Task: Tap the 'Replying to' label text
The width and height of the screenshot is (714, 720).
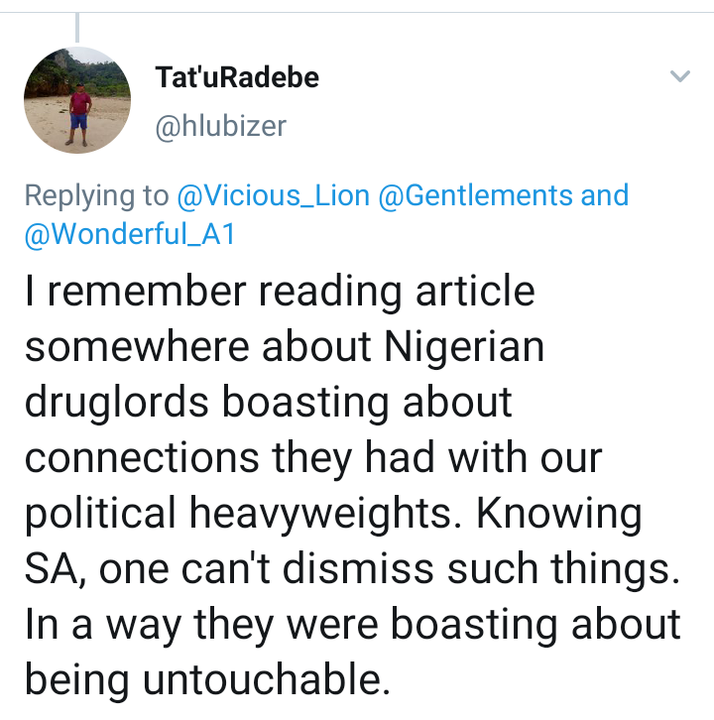Action: 97,196
